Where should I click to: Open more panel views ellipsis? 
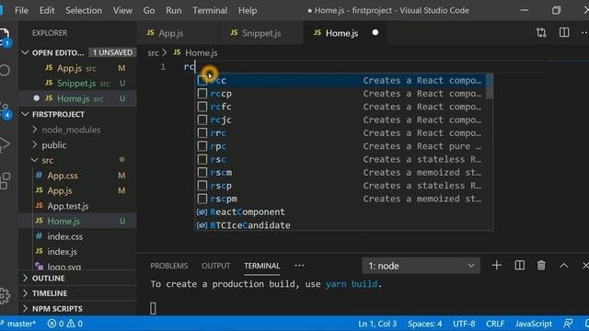[x=299, y=266]
